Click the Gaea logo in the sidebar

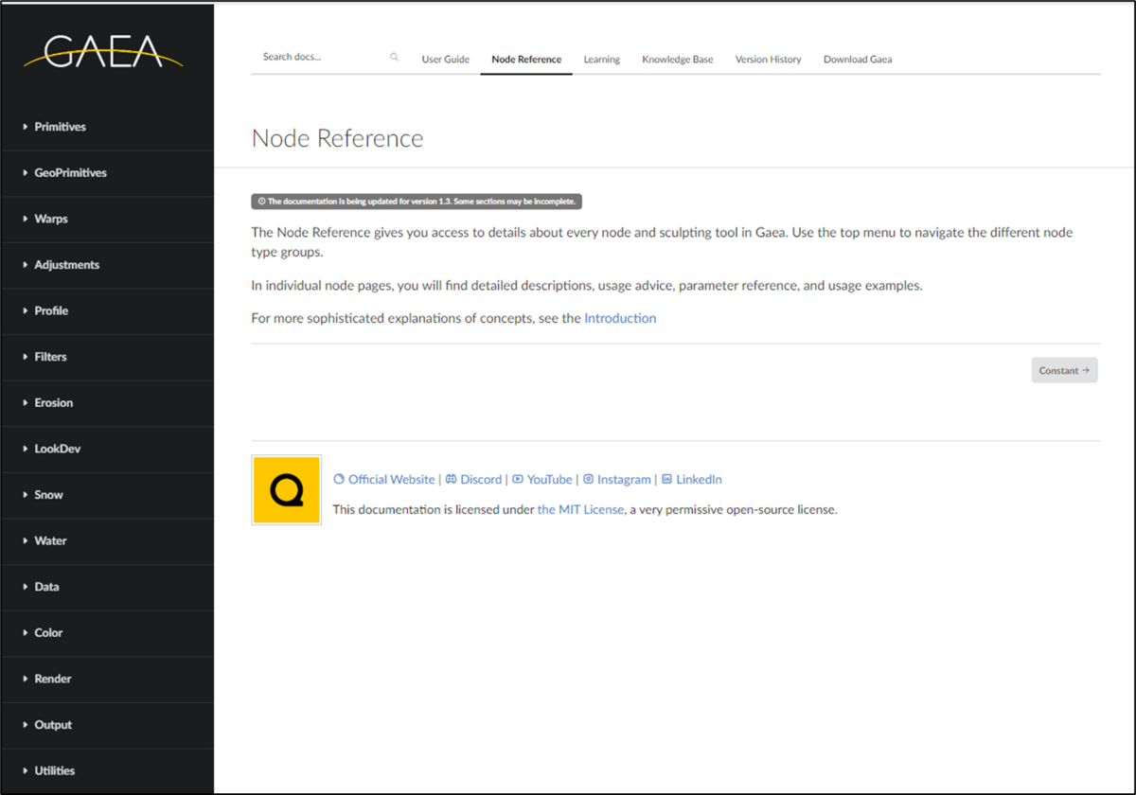tap(103, 51)
